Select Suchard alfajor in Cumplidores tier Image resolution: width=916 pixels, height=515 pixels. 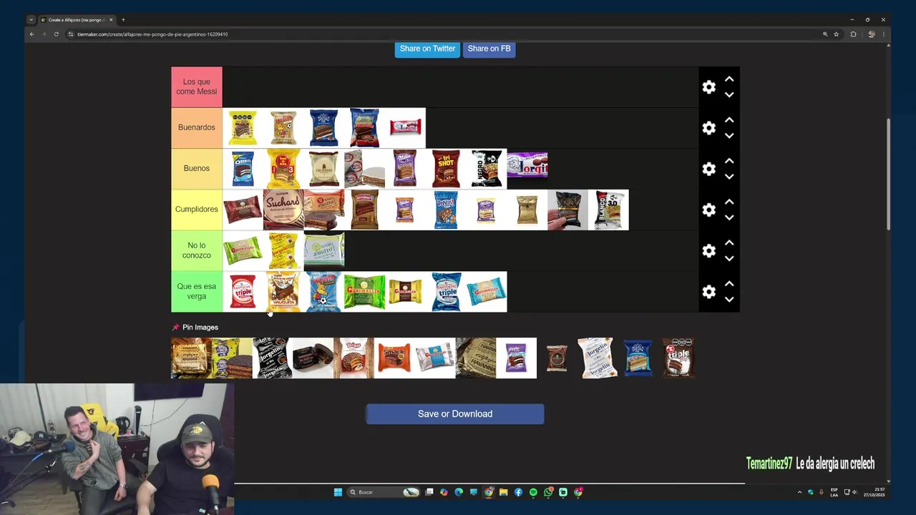(283, 210)
